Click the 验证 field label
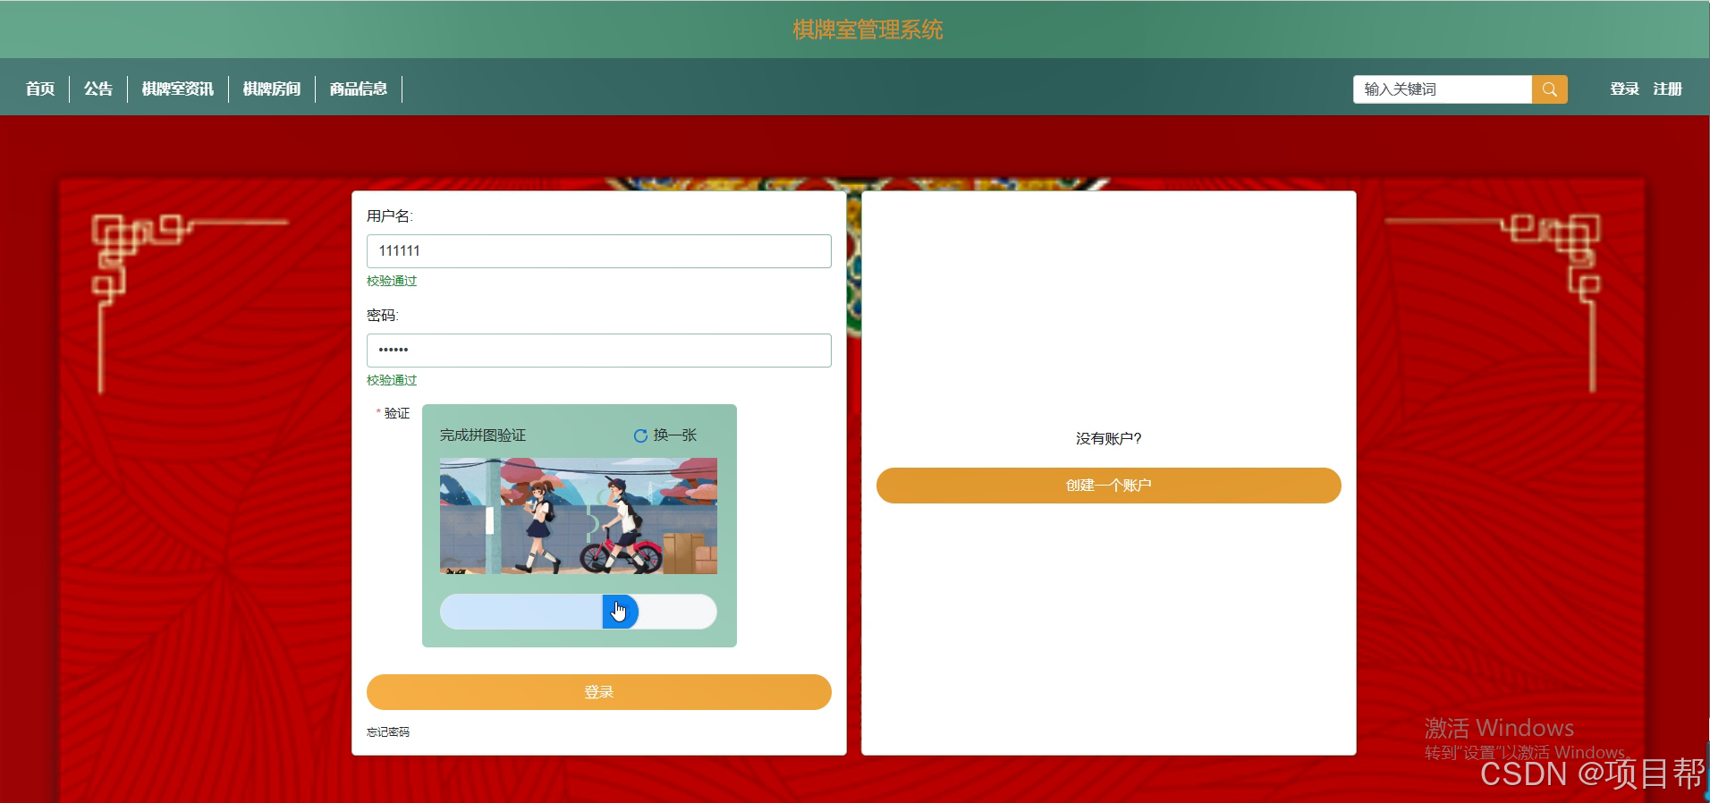Viewport: 1710px width, 803px height. point(397,413)
